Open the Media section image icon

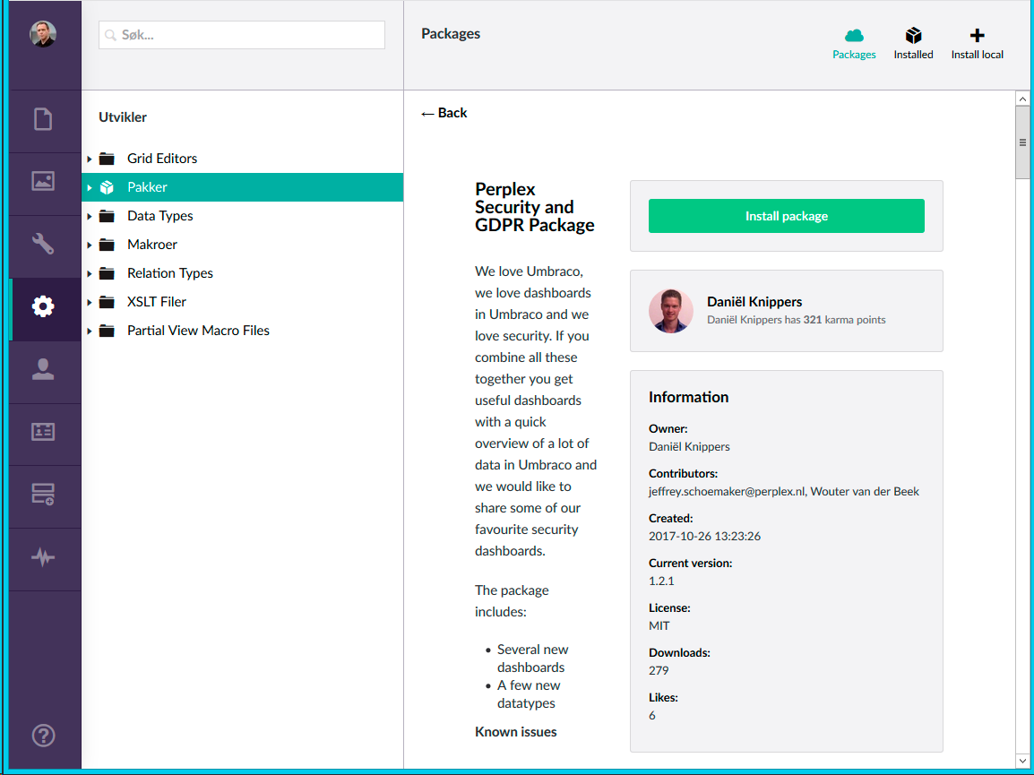(43, 181)
